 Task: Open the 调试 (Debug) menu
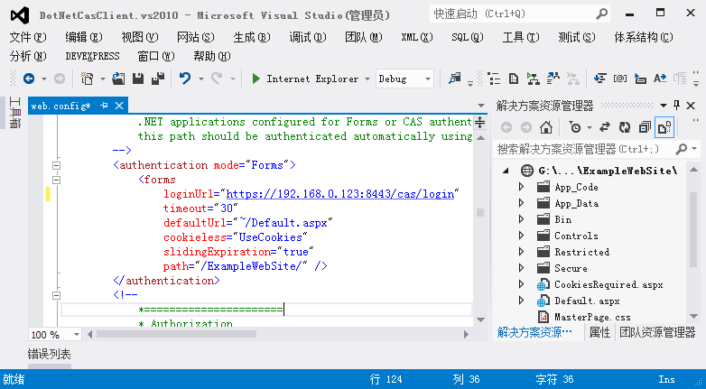307,37
